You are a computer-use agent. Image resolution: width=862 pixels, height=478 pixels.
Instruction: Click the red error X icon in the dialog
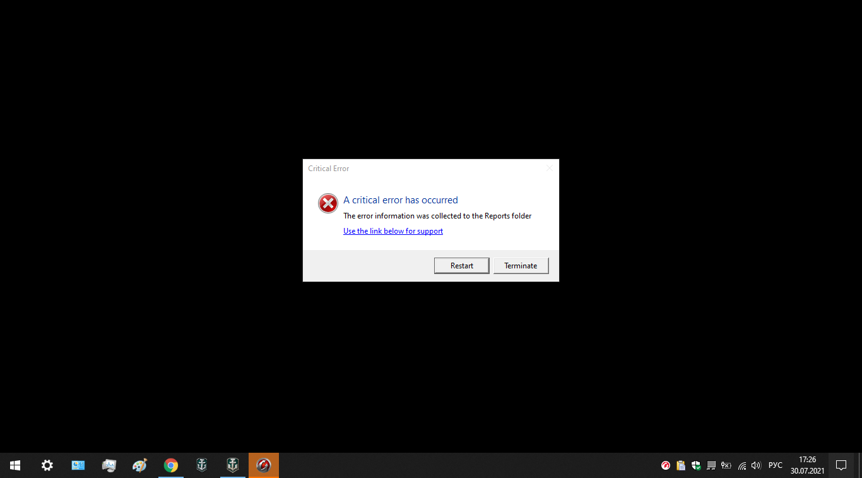(328, 203)
